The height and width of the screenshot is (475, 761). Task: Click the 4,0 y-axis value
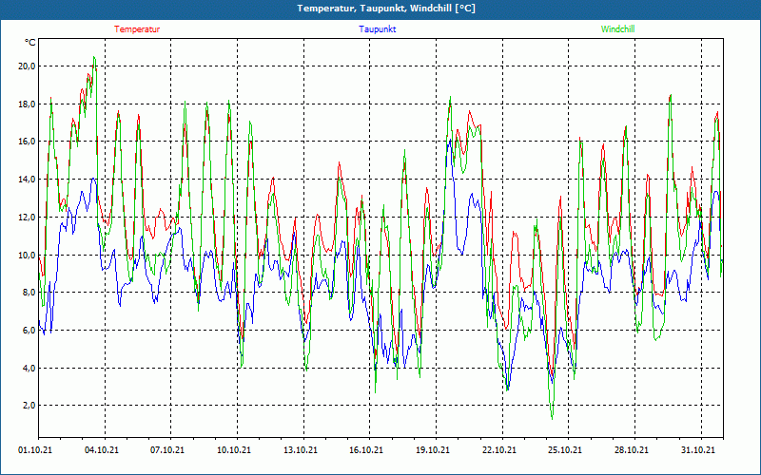point(29,368)
